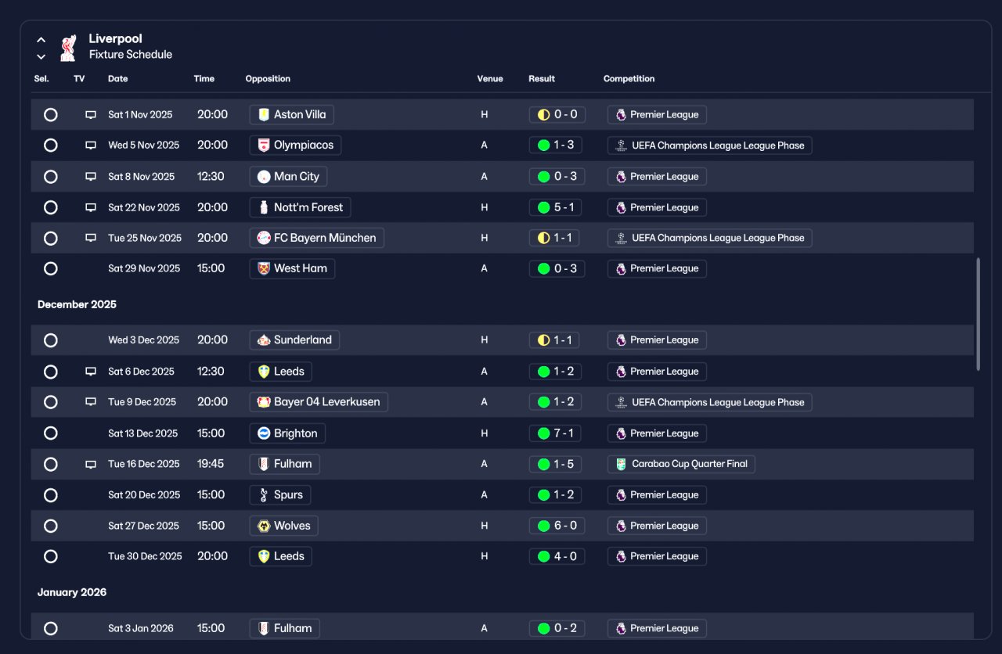Click the TV icon for Nott'm Forest match
This screenshot has width=1002, height=654.
pos(91,207)
